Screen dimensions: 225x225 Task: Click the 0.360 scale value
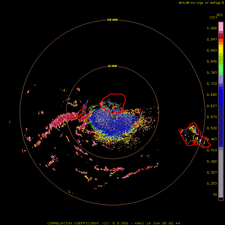click(212, 161)
